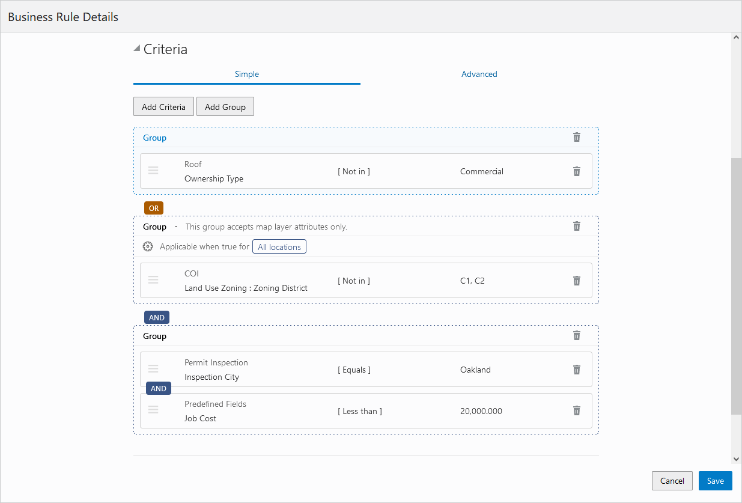Toggle the AND operator above Job Cost
Viewport: 742px width, 503px height.
pos(159,389)
